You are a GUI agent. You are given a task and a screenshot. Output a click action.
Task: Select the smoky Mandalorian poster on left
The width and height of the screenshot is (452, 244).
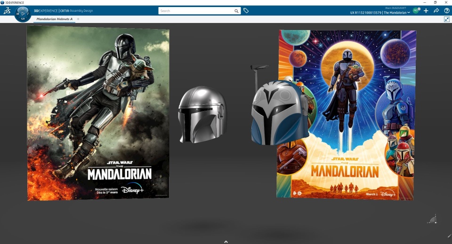(x=98, y=113)
